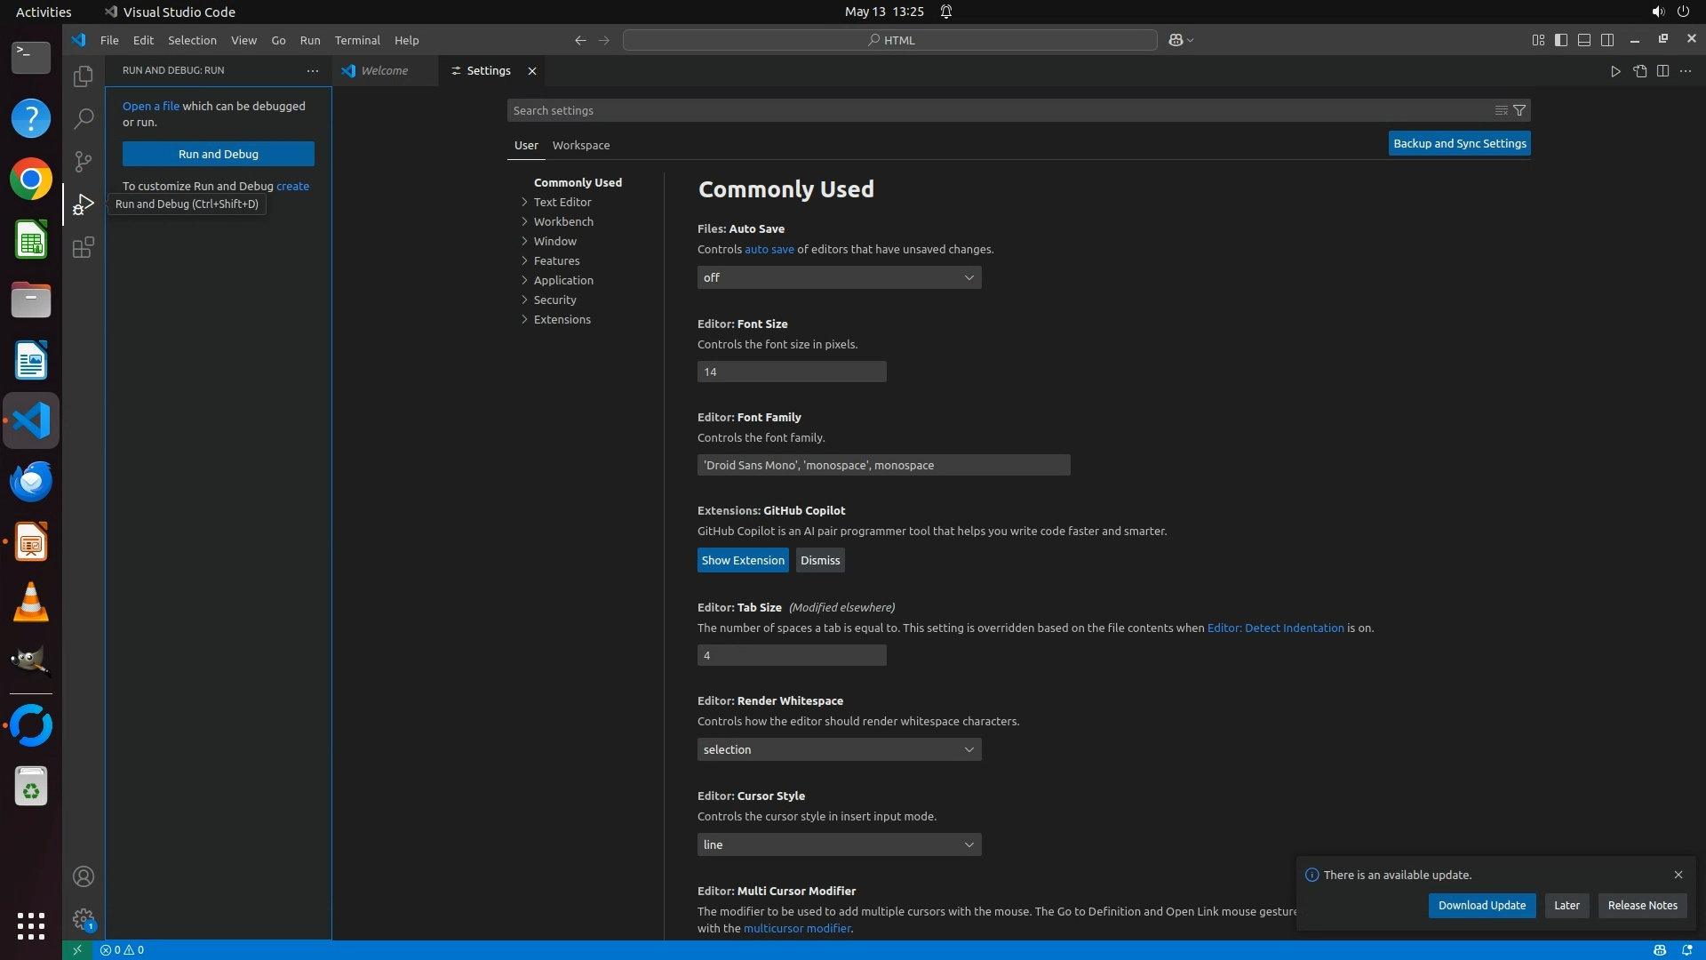Toggle Primary Side Bar layout button
Viewport: 1706px width, 960px height.
click(1561, 40)
